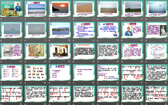Click the animation star icon under slide 1
The height and width of the screenshot is (105, 168).
[1, 19]
